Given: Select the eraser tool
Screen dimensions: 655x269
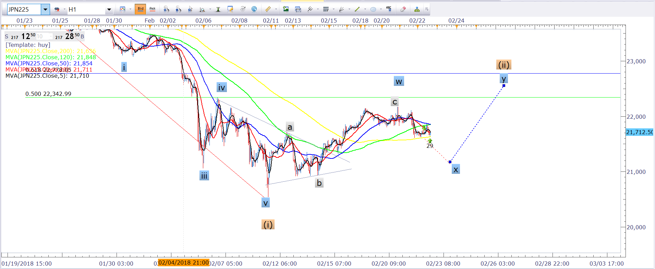Looking at the screenshot, I should point(403,9).
